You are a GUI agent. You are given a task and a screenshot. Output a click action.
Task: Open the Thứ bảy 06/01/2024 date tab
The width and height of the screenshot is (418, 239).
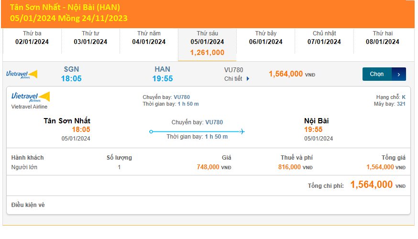(265, 38)
